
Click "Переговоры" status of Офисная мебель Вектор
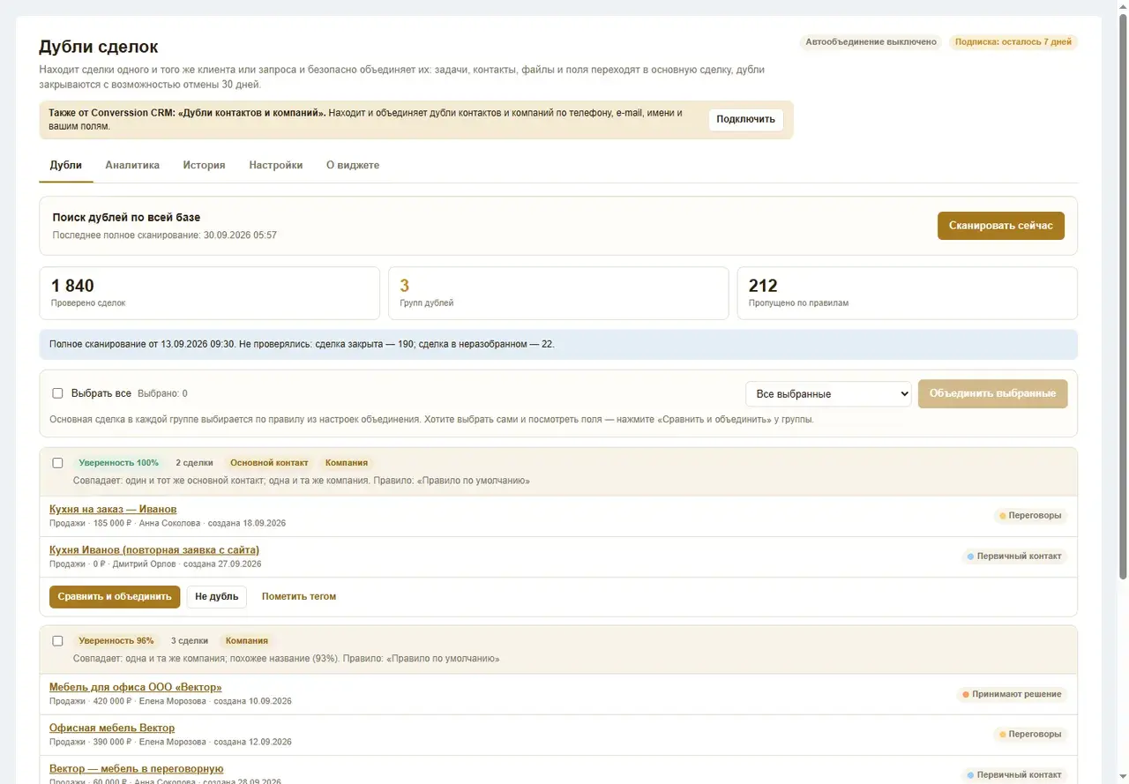(1030, 735)
